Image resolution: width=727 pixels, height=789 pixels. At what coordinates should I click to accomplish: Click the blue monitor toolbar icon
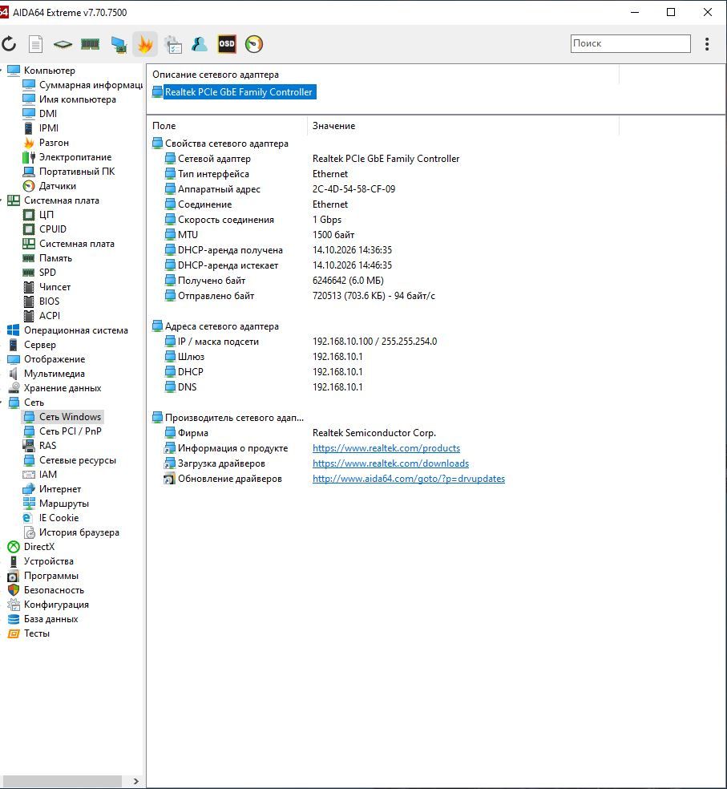pyautogui.click(x=119, y=44)
